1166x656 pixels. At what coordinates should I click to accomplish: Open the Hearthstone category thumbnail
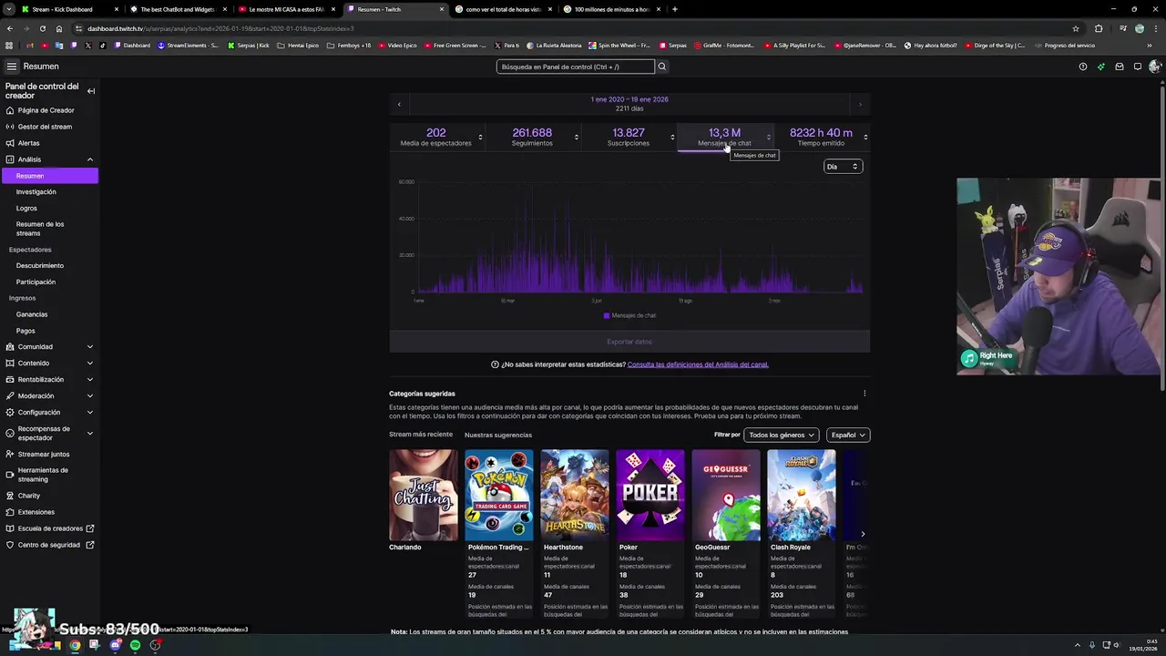575,495
